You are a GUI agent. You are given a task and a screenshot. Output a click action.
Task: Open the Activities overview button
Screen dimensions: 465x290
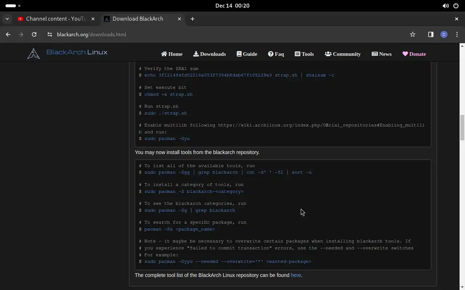(13, 6)
